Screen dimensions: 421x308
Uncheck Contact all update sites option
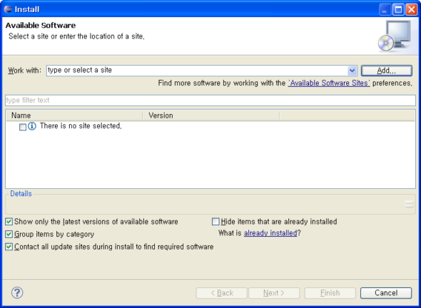pyautogui.click(x=9, y=247)
